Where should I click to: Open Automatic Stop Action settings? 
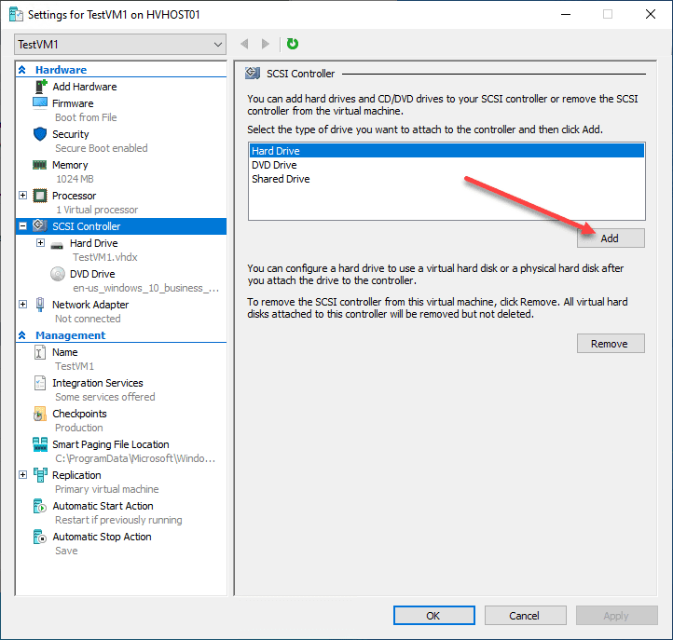pyautogui.click(x=102, y=537)
